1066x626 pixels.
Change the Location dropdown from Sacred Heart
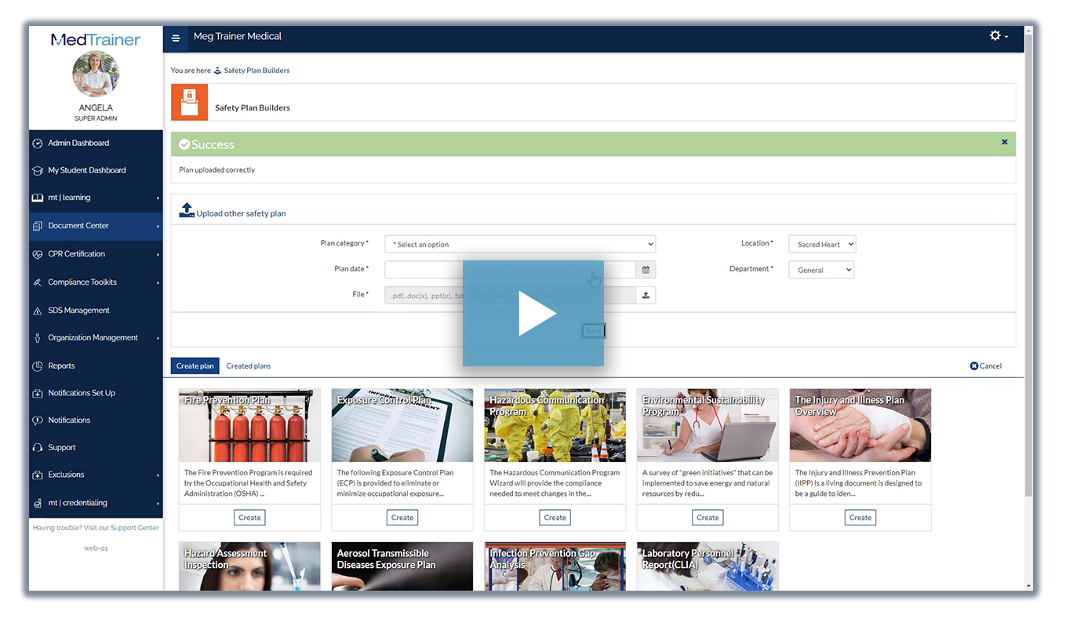[x=821, y=244]
